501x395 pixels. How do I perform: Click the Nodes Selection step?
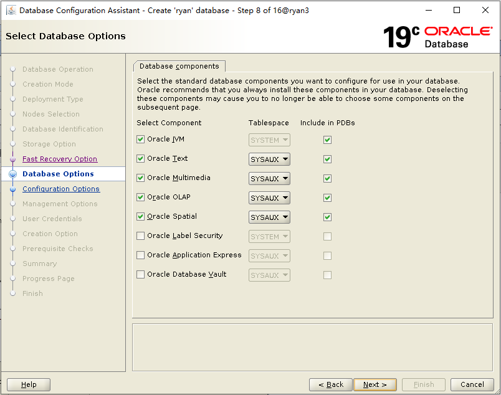click(x=51, y=114)
